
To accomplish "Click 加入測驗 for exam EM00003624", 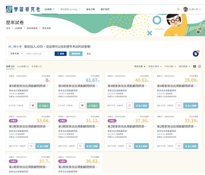I will click(x=191, y=105).
